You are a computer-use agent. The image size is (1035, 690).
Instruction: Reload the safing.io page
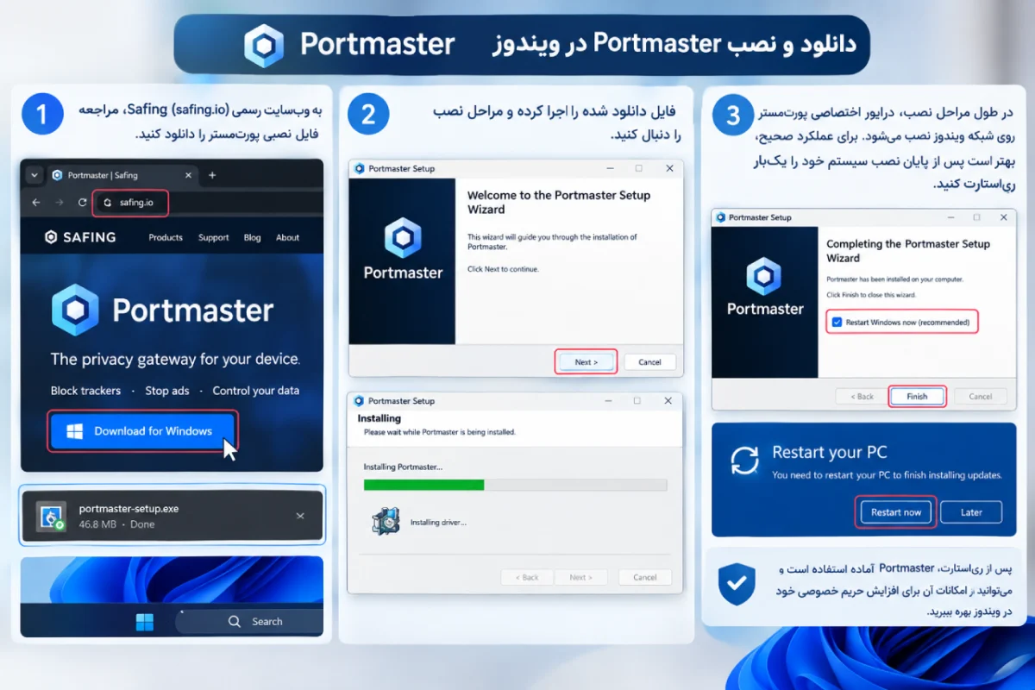point(82,203)
